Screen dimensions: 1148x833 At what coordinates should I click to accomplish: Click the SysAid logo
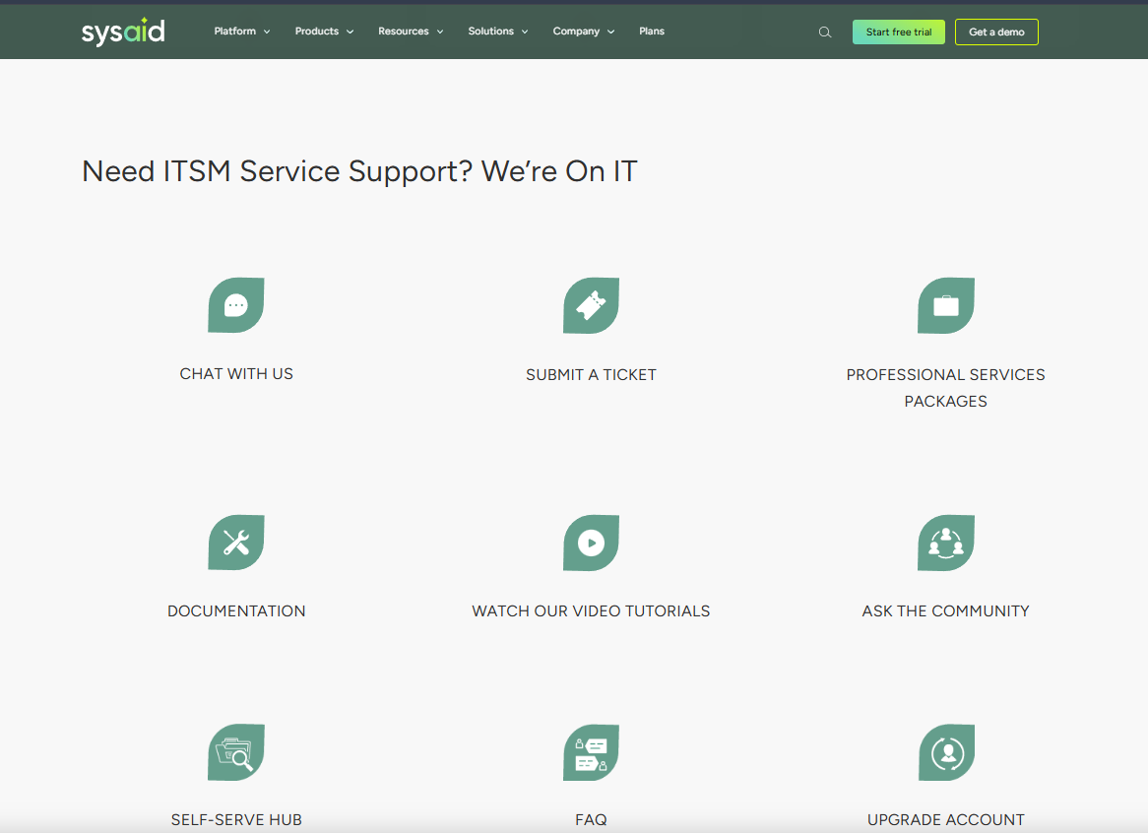(123, 32)
